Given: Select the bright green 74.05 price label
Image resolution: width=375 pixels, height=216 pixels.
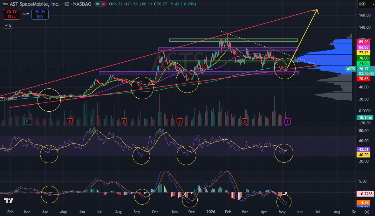Looking at the screenshot, I should pos(364,63).
